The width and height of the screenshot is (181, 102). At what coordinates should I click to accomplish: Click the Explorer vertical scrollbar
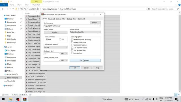click(180, 52)
